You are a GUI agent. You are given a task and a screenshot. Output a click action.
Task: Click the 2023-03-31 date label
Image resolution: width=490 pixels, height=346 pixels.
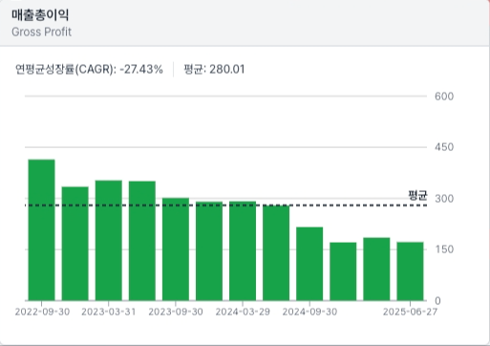(109, 312)
